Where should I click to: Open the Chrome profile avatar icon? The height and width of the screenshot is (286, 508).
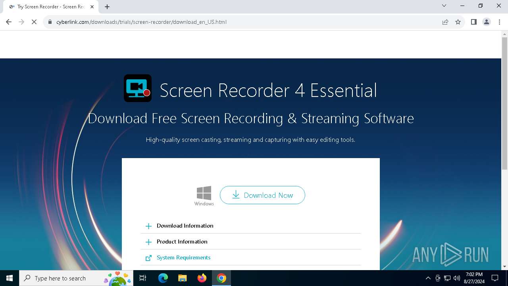point(487,22)
